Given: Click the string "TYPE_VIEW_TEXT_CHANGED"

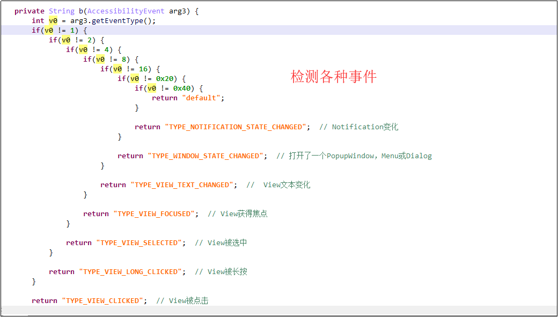Looking at the screenshot, I should tap(181, 185).
